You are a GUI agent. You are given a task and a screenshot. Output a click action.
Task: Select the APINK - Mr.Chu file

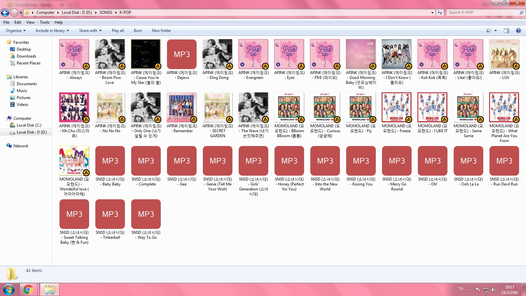[x=74, y=115]
